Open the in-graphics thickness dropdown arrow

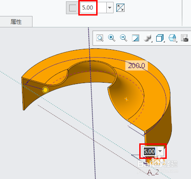(x=160, y=151)
